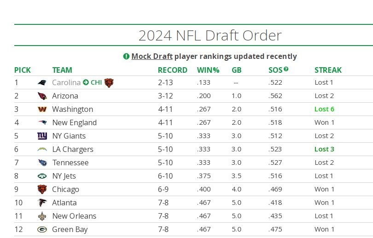Screen dimensions: 373x238
Task: Click the STREAK column header
Action: click(328, 70)
